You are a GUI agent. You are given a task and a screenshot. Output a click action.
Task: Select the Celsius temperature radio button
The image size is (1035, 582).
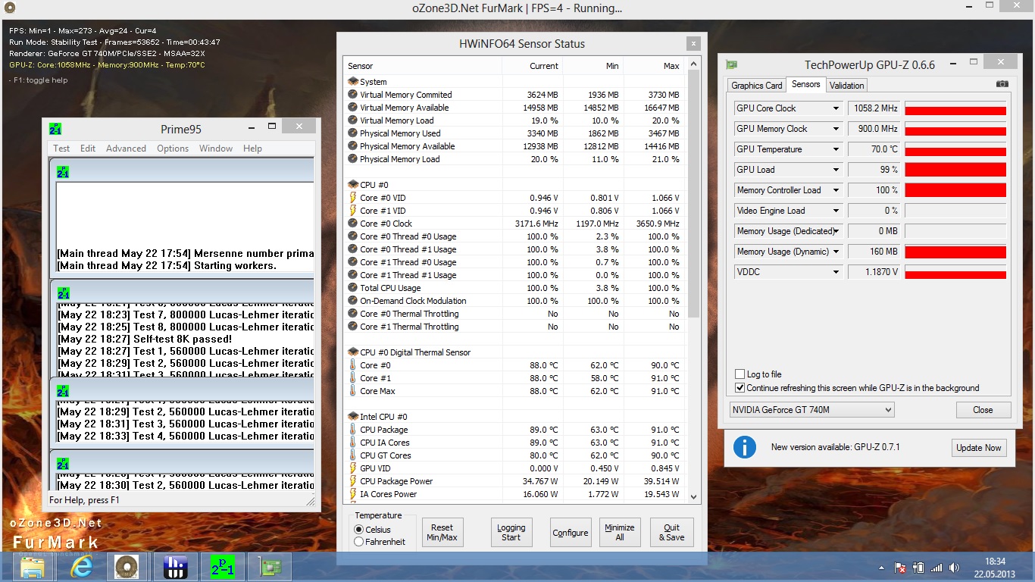tap(359, 530)
